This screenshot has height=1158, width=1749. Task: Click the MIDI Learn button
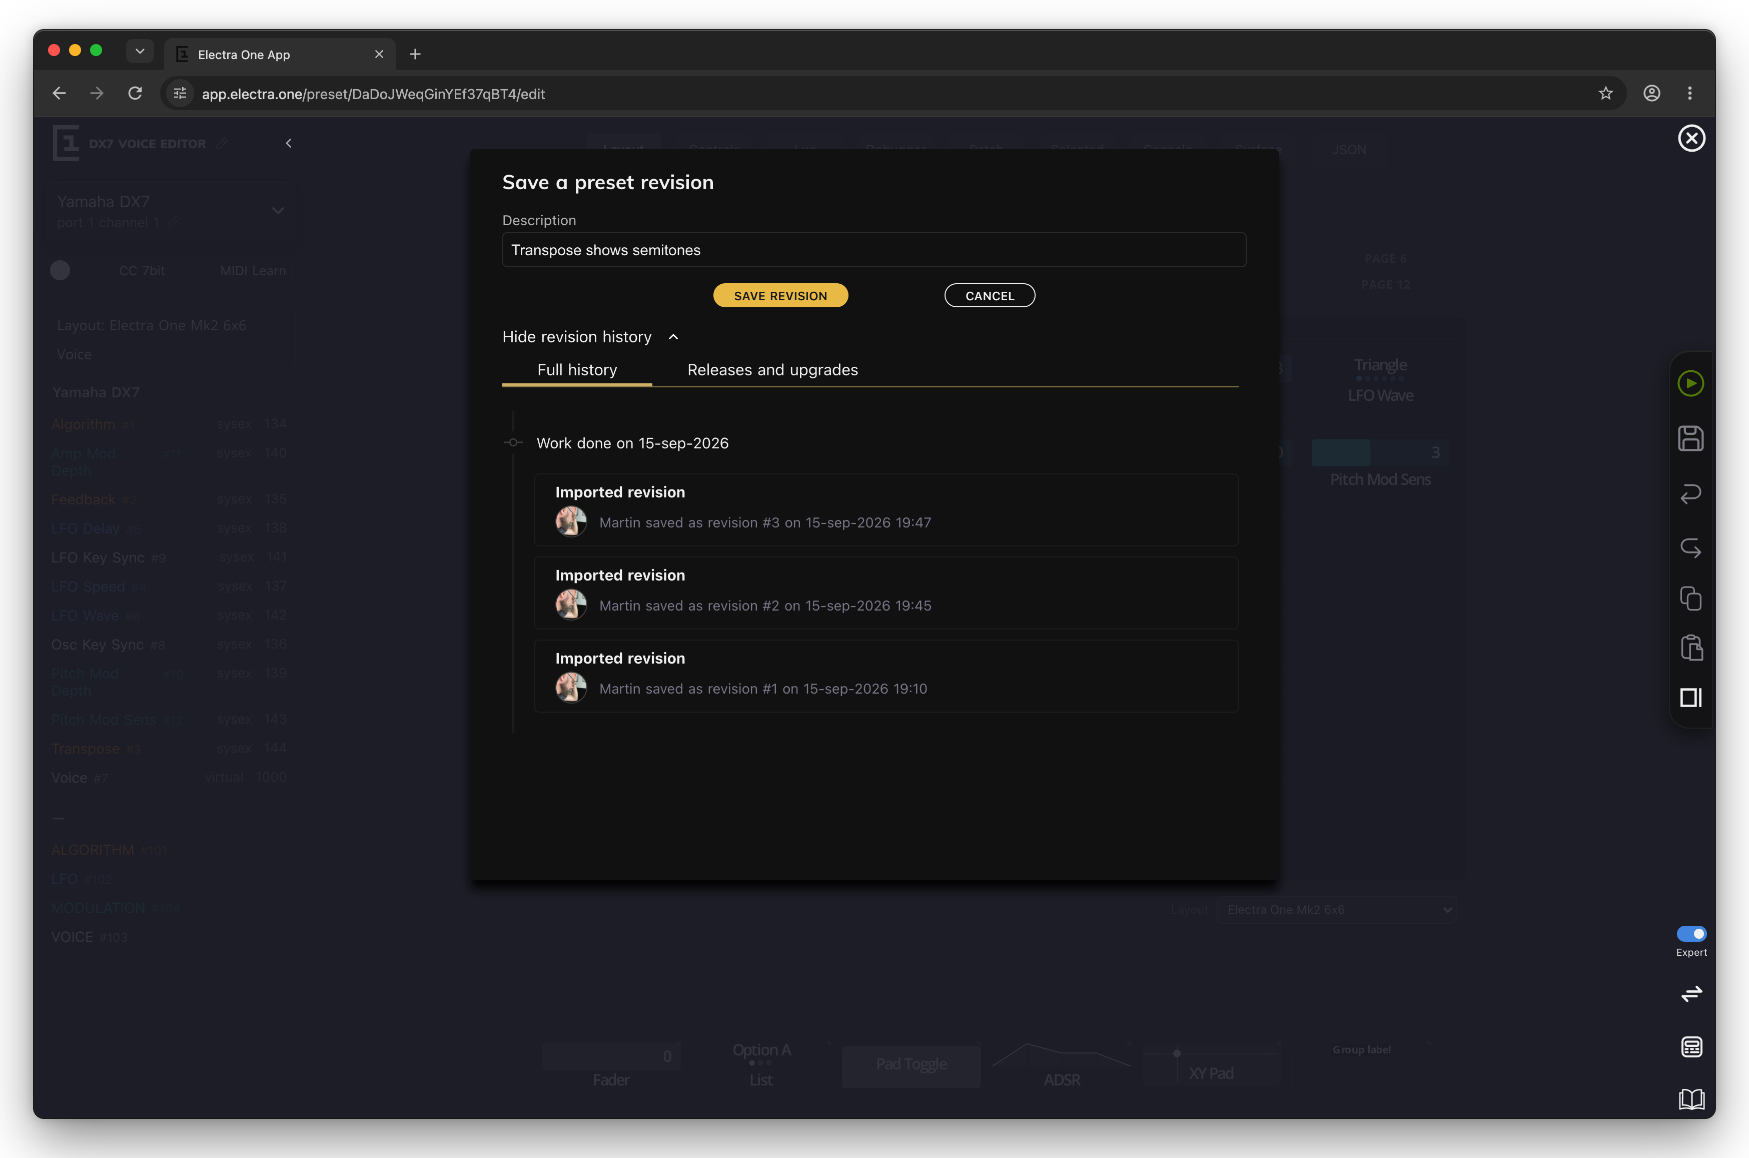(253, 271)
